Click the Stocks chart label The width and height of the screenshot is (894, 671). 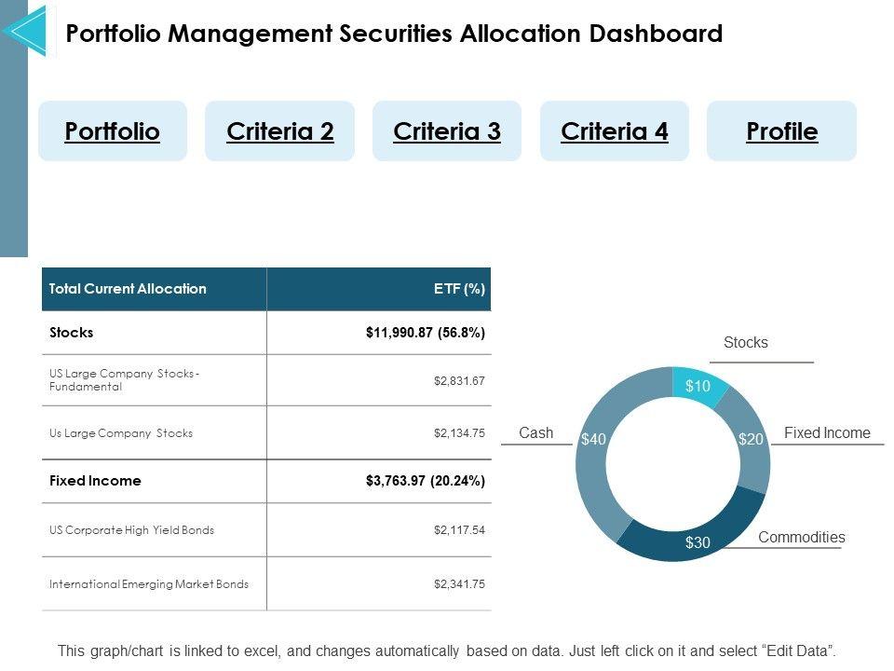tap(746, 343)
